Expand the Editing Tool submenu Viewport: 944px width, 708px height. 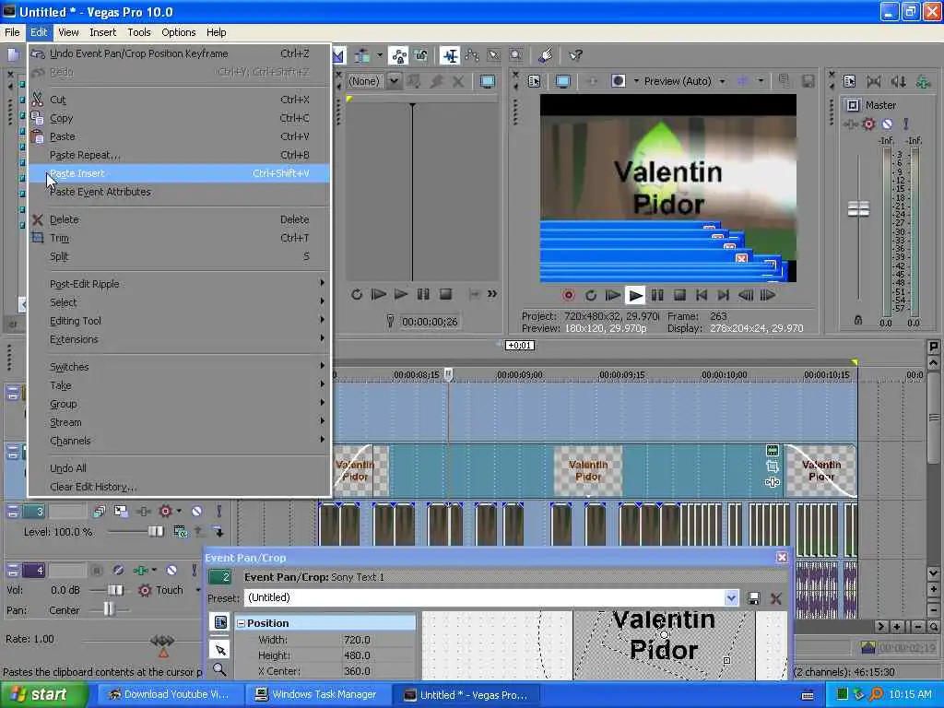click(179, 321)
